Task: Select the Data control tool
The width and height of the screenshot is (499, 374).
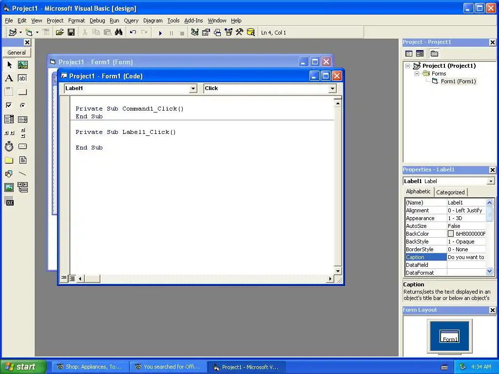Action: tap(22, 187)
